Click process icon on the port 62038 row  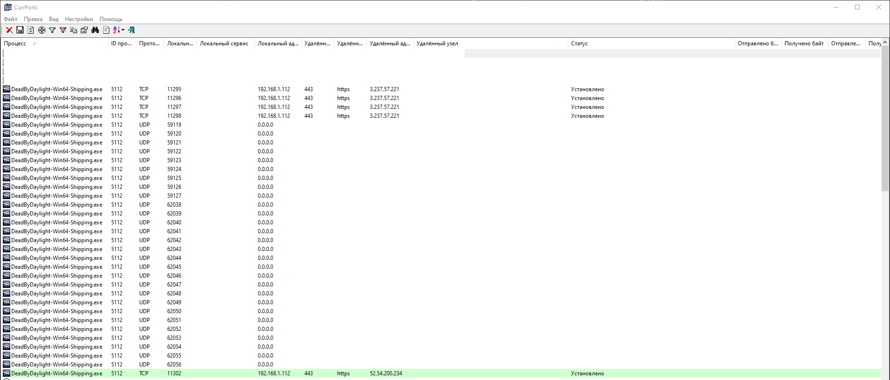click(x=7, y=204)
